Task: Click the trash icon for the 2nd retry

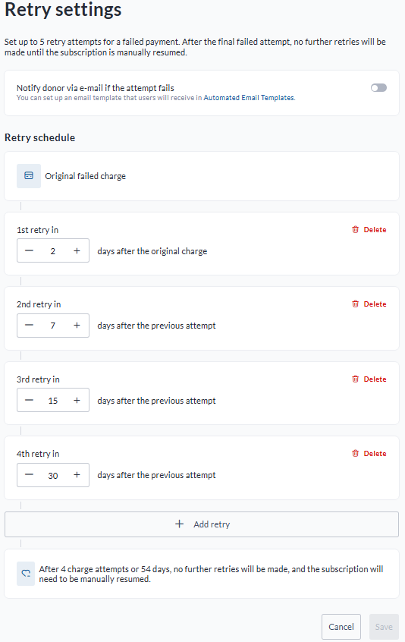Action: tap(355, 304)
